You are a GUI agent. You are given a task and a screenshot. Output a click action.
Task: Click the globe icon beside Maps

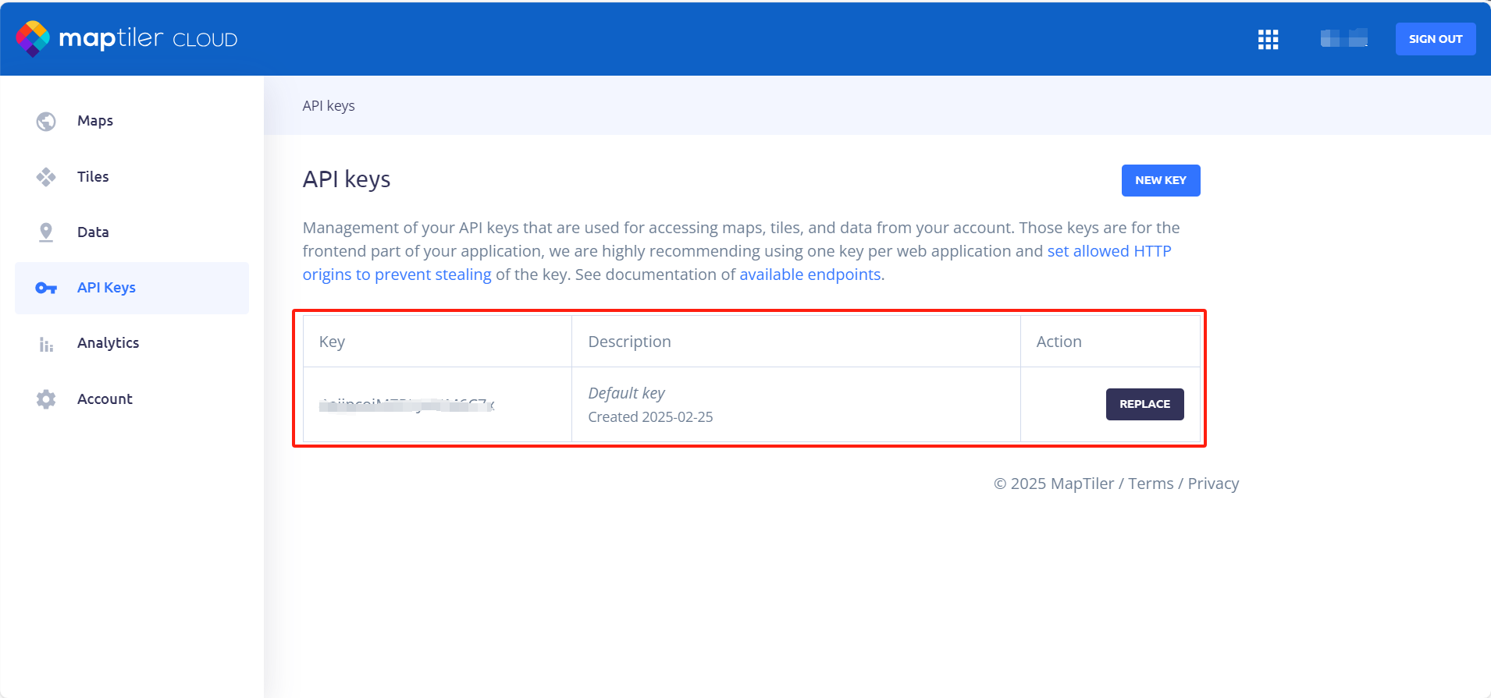tap(46, 121)
